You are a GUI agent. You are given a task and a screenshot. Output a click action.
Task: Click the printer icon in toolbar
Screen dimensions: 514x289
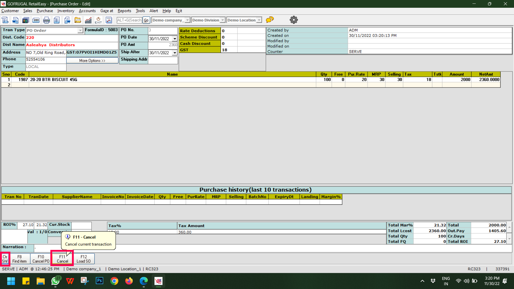(x=46, y=20)
